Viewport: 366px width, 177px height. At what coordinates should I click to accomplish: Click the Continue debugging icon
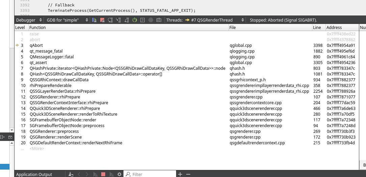point(94,20)
